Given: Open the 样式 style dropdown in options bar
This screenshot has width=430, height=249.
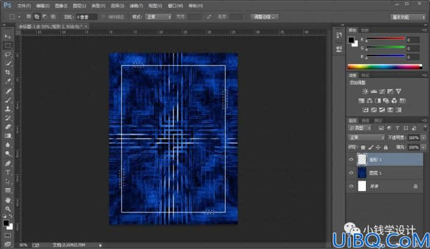Looking at the screenshot, I should pyautogui.click(x=159, y=16).
